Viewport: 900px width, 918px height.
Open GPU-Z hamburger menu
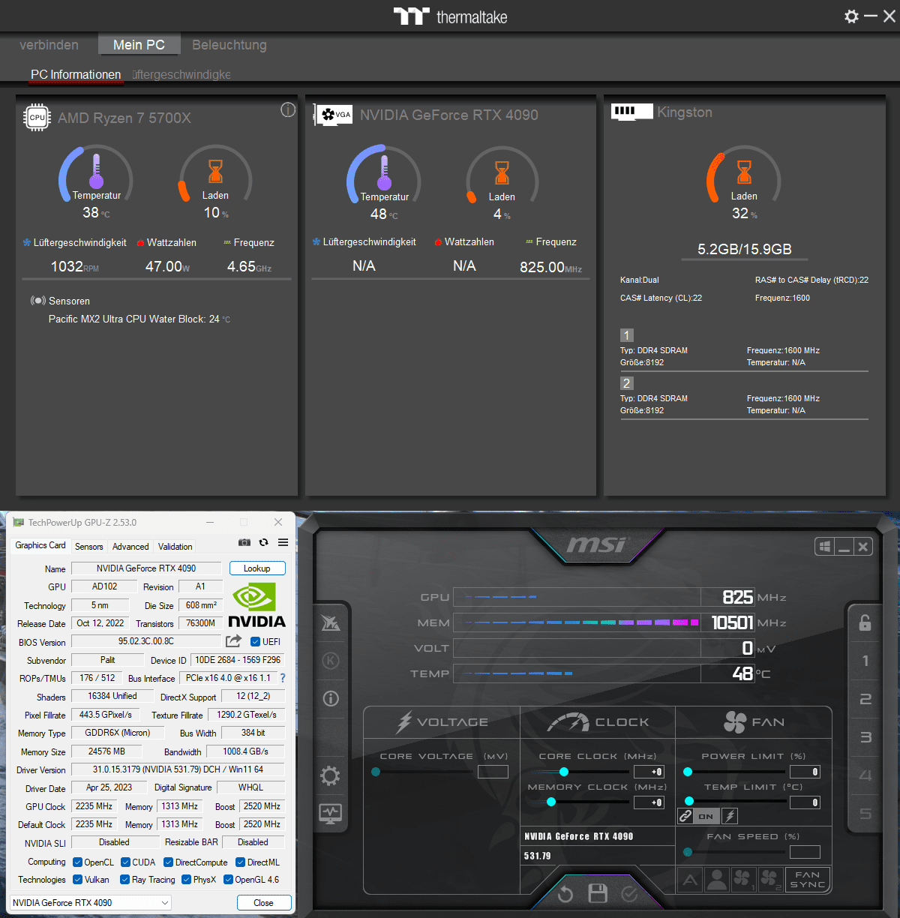(x=283, y=542)
